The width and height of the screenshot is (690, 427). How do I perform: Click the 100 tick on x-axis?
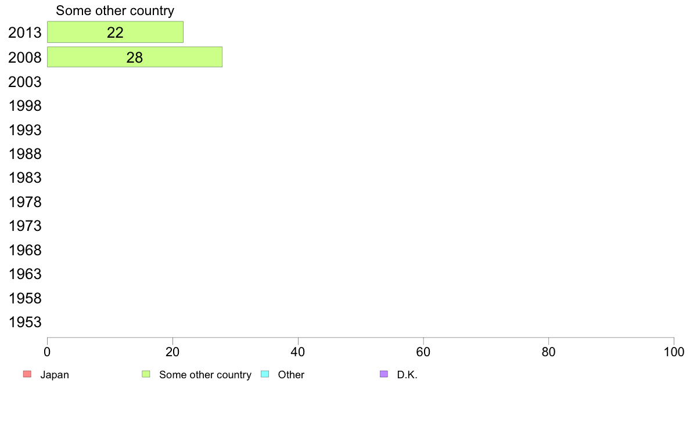pos(674,352)
